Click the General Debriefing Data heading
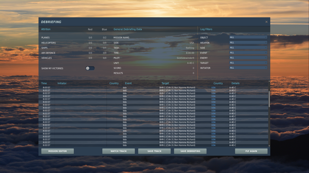 [x=128, y=29]
